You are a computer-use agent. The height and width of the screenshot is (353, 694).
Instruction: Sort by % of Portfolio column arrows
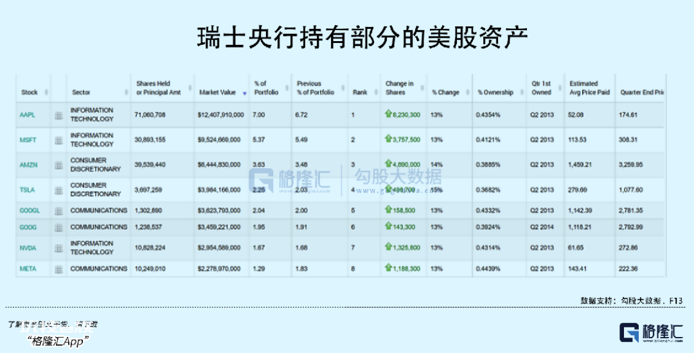[x=287, y=88]
